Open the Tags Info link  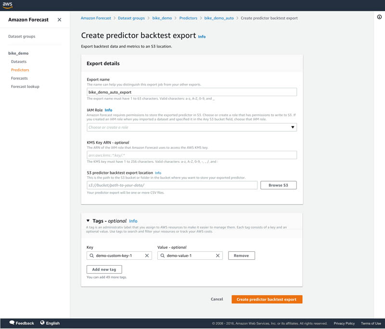pyautogui.click(x=133, y=221)
